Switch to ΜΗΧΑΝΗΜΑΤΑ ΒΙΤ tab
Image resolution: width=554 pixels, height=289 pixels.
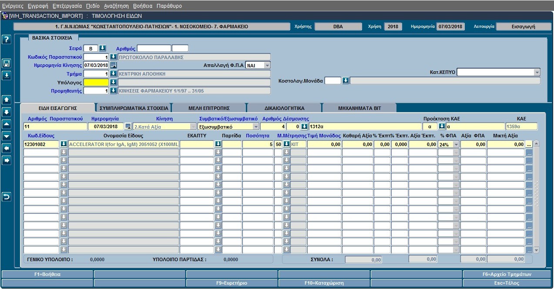point(359,108)
